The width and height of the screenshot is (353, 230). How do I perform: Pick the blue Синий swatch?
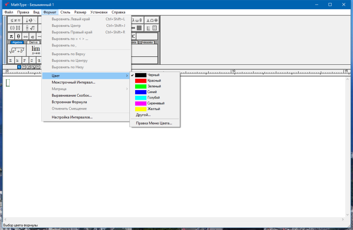[141, 92]
